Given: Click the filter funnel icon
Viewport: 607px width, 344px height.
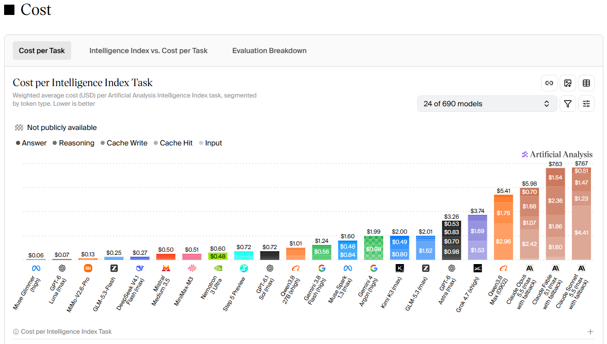Looking at the screenshot, I should click(x=567, y=104).
